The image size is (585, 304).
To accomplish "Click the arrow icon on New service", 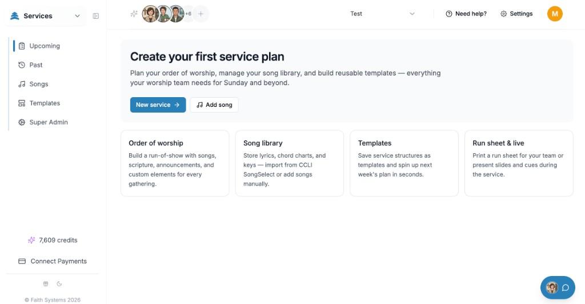I will pyautogui.click(x=177, y=105).
